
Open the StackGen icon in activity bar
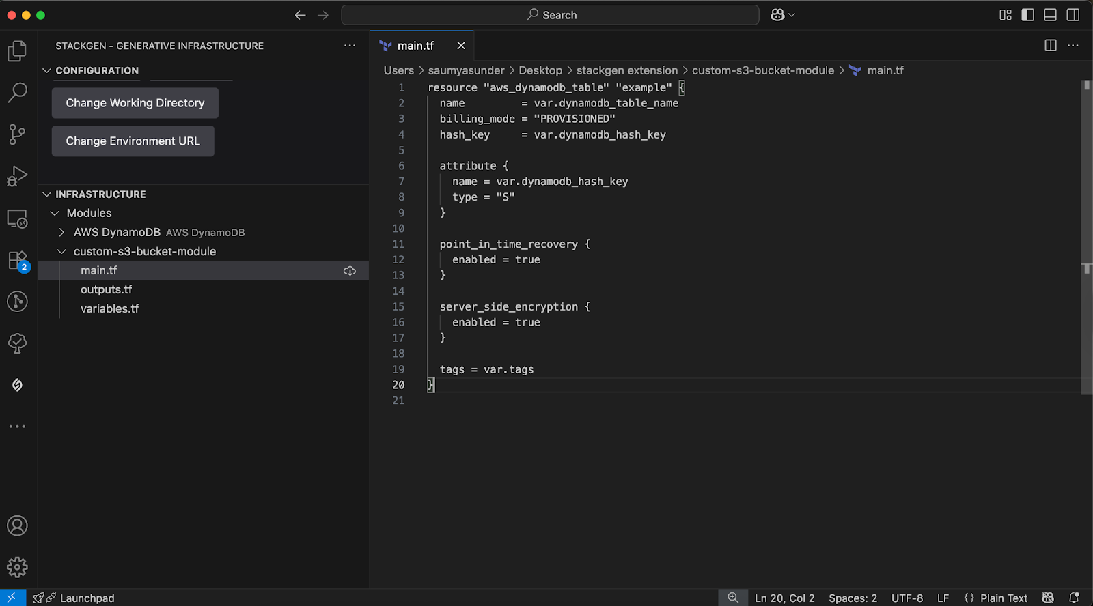pyautogui.click(x=17, y=385)
